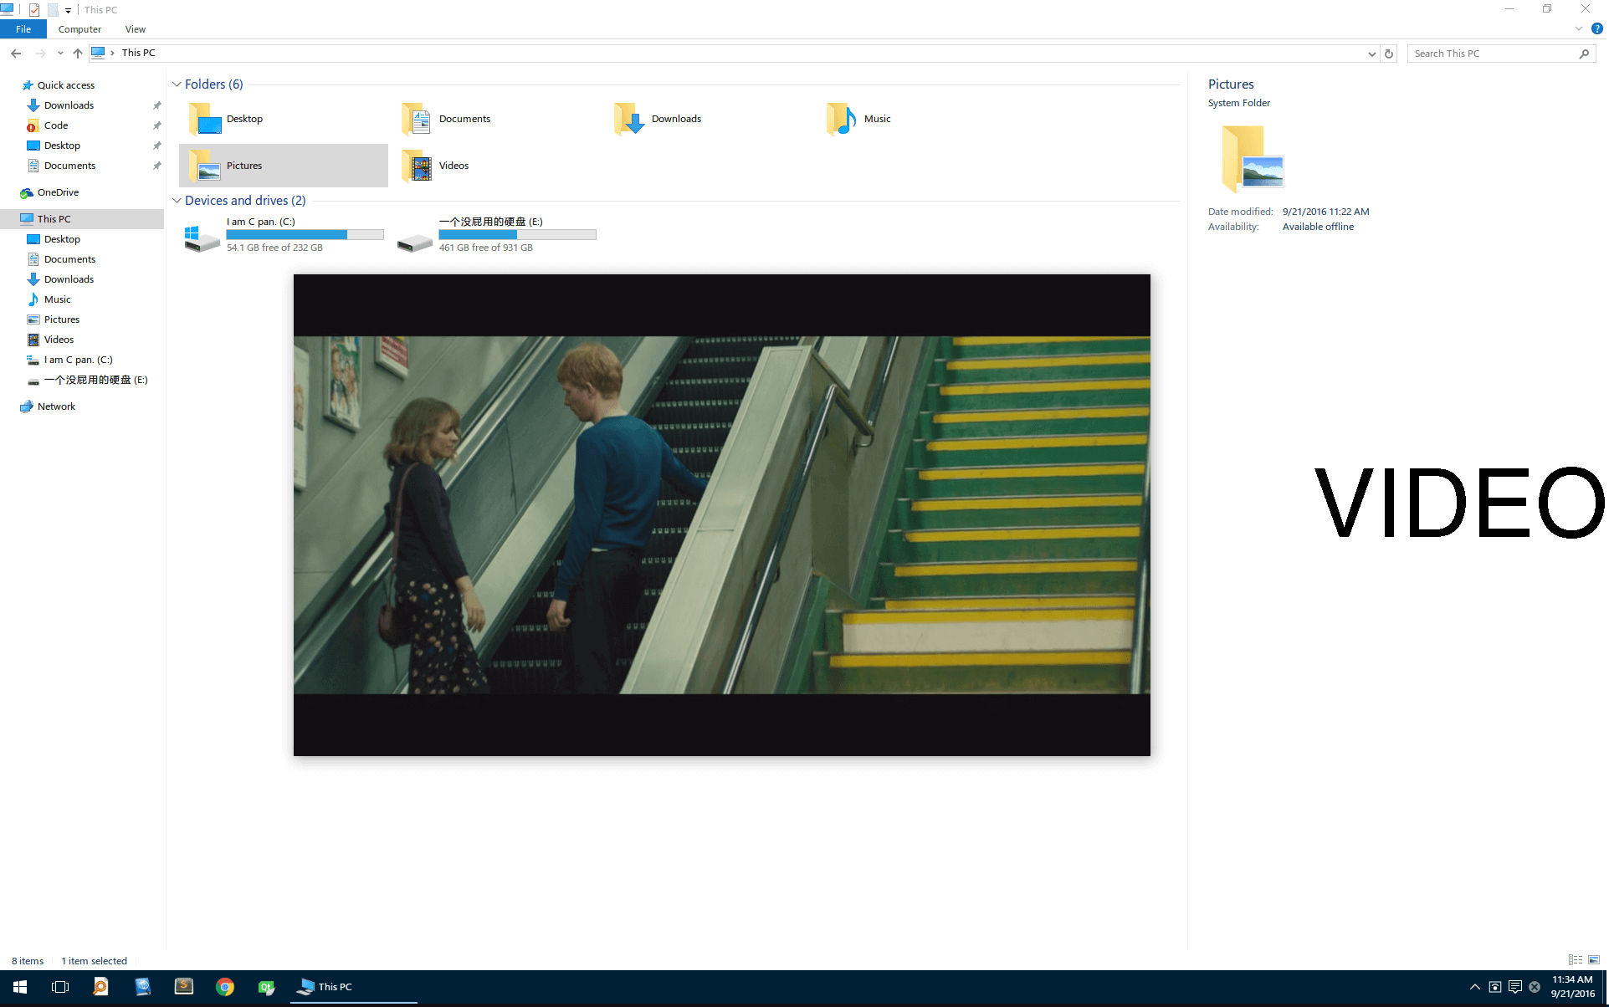
Task: Go up one folder level arrow
Action: (x=78, y=54)
